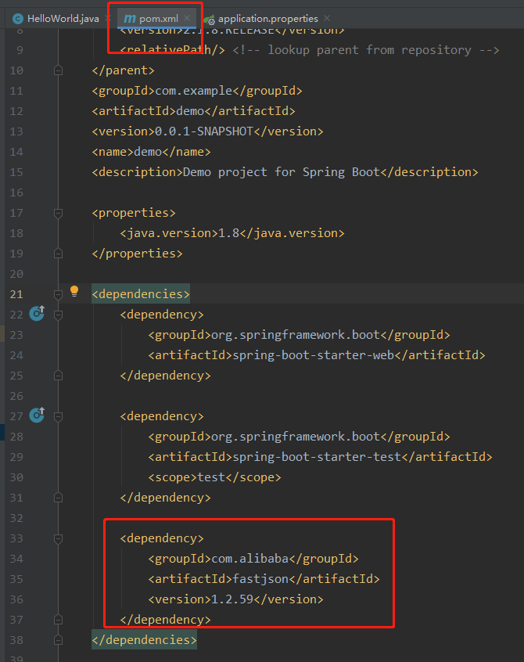Select the pom.xml editor tab
Screen dimensions: 524x662
pos(156,19)
